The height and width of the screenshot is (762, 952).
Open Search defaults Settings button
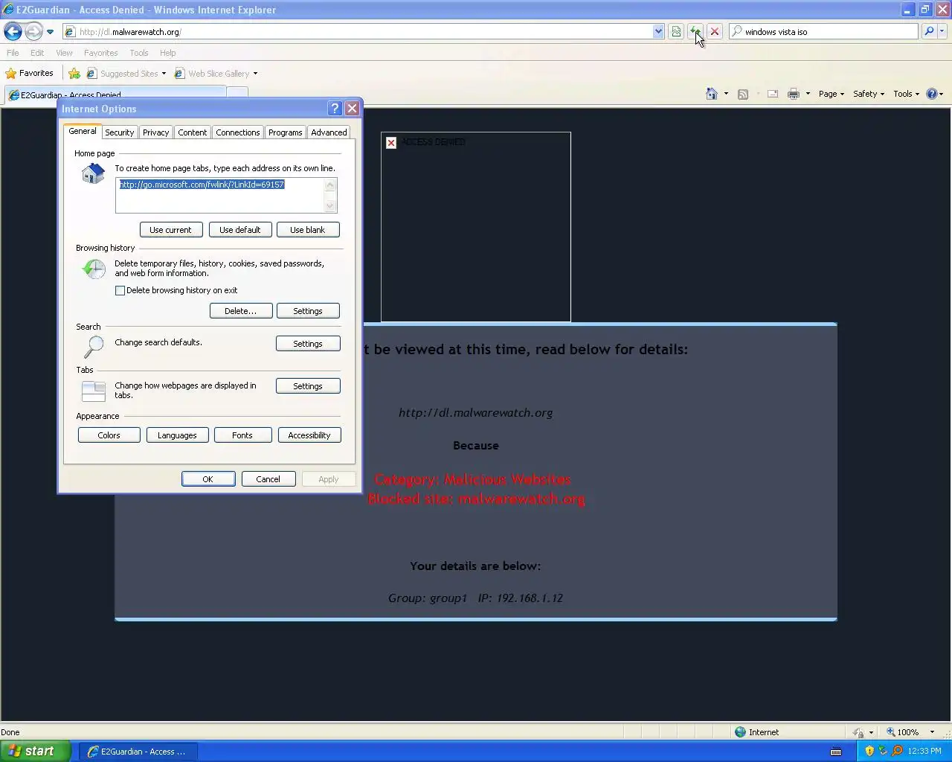(308, 344)
